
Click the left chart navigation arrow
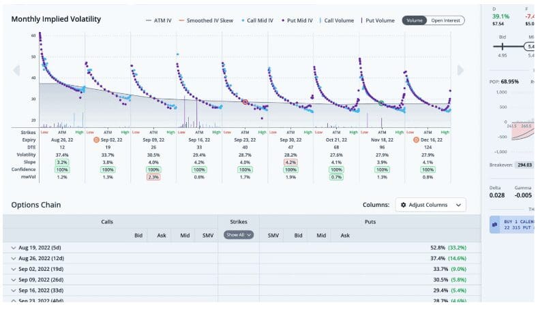click(x=17, y=70)
